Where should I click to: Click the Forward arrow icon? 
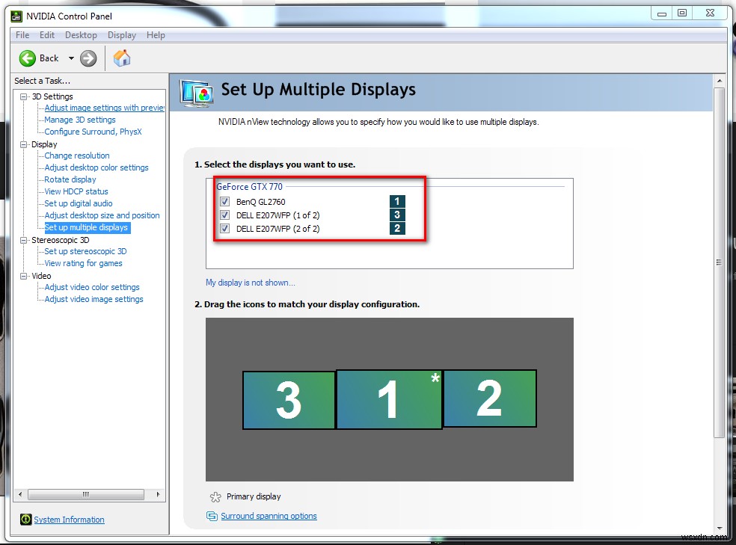88,58
